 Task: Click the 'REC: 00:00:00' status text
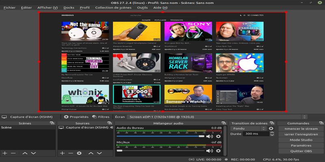coord(243,159)
